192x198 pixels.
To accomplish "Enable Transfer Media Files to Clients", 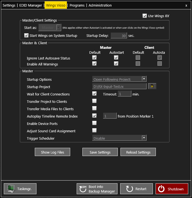I will tap(94, 108).
